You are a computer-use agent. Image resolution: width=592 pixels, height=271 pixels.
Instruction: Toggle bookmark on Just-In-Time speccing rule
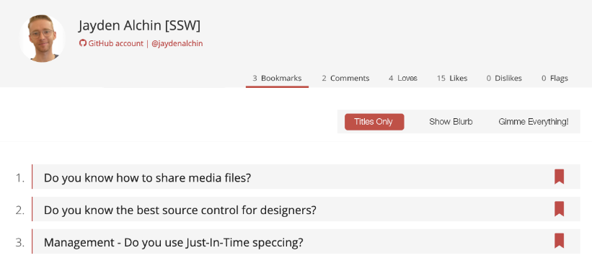pos(559,241)
